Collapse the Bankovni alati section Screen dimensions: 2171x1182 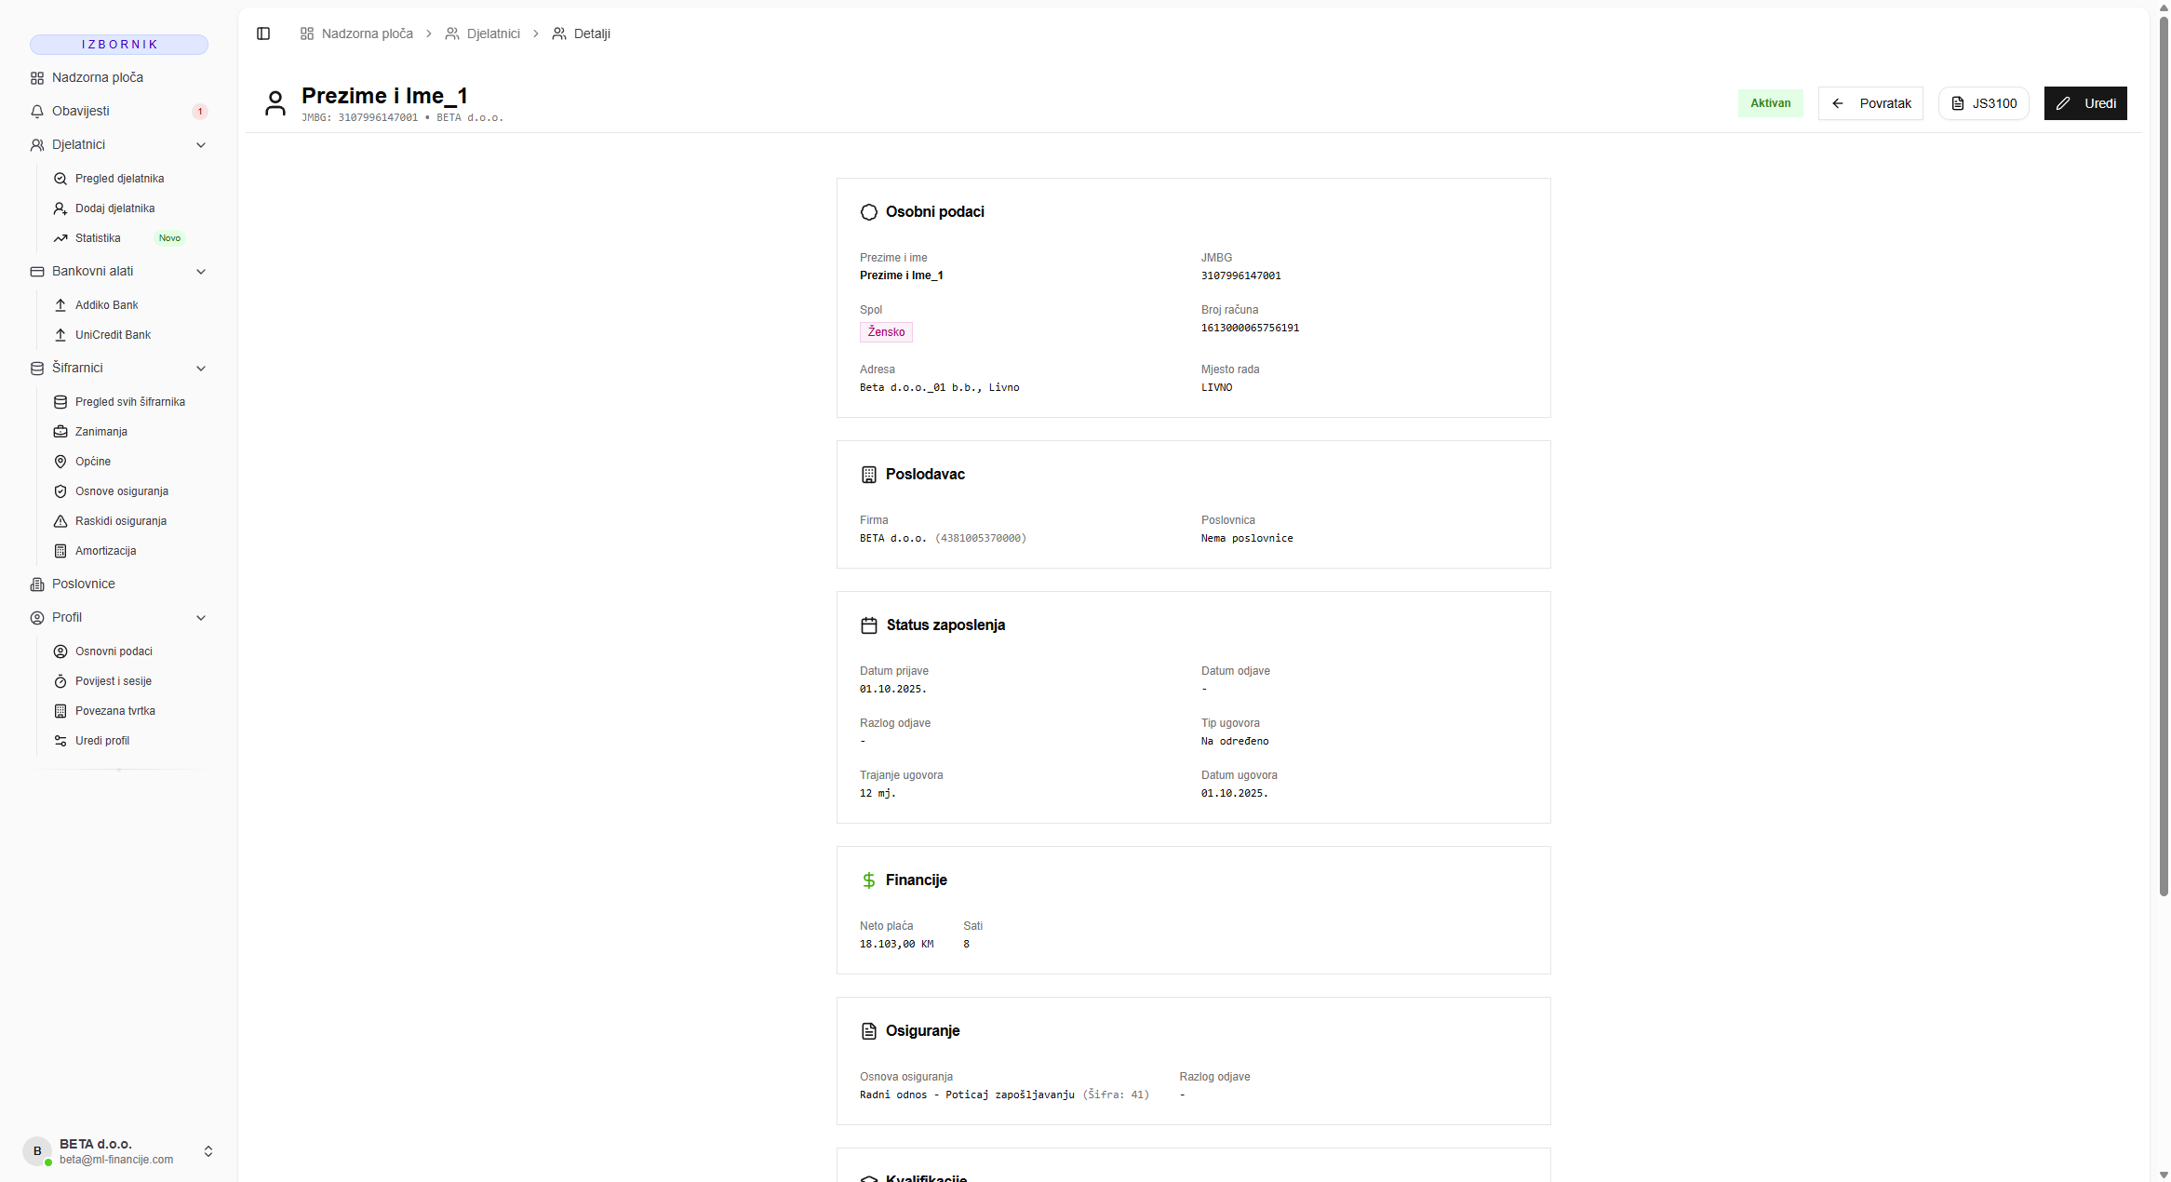point(201,272)
